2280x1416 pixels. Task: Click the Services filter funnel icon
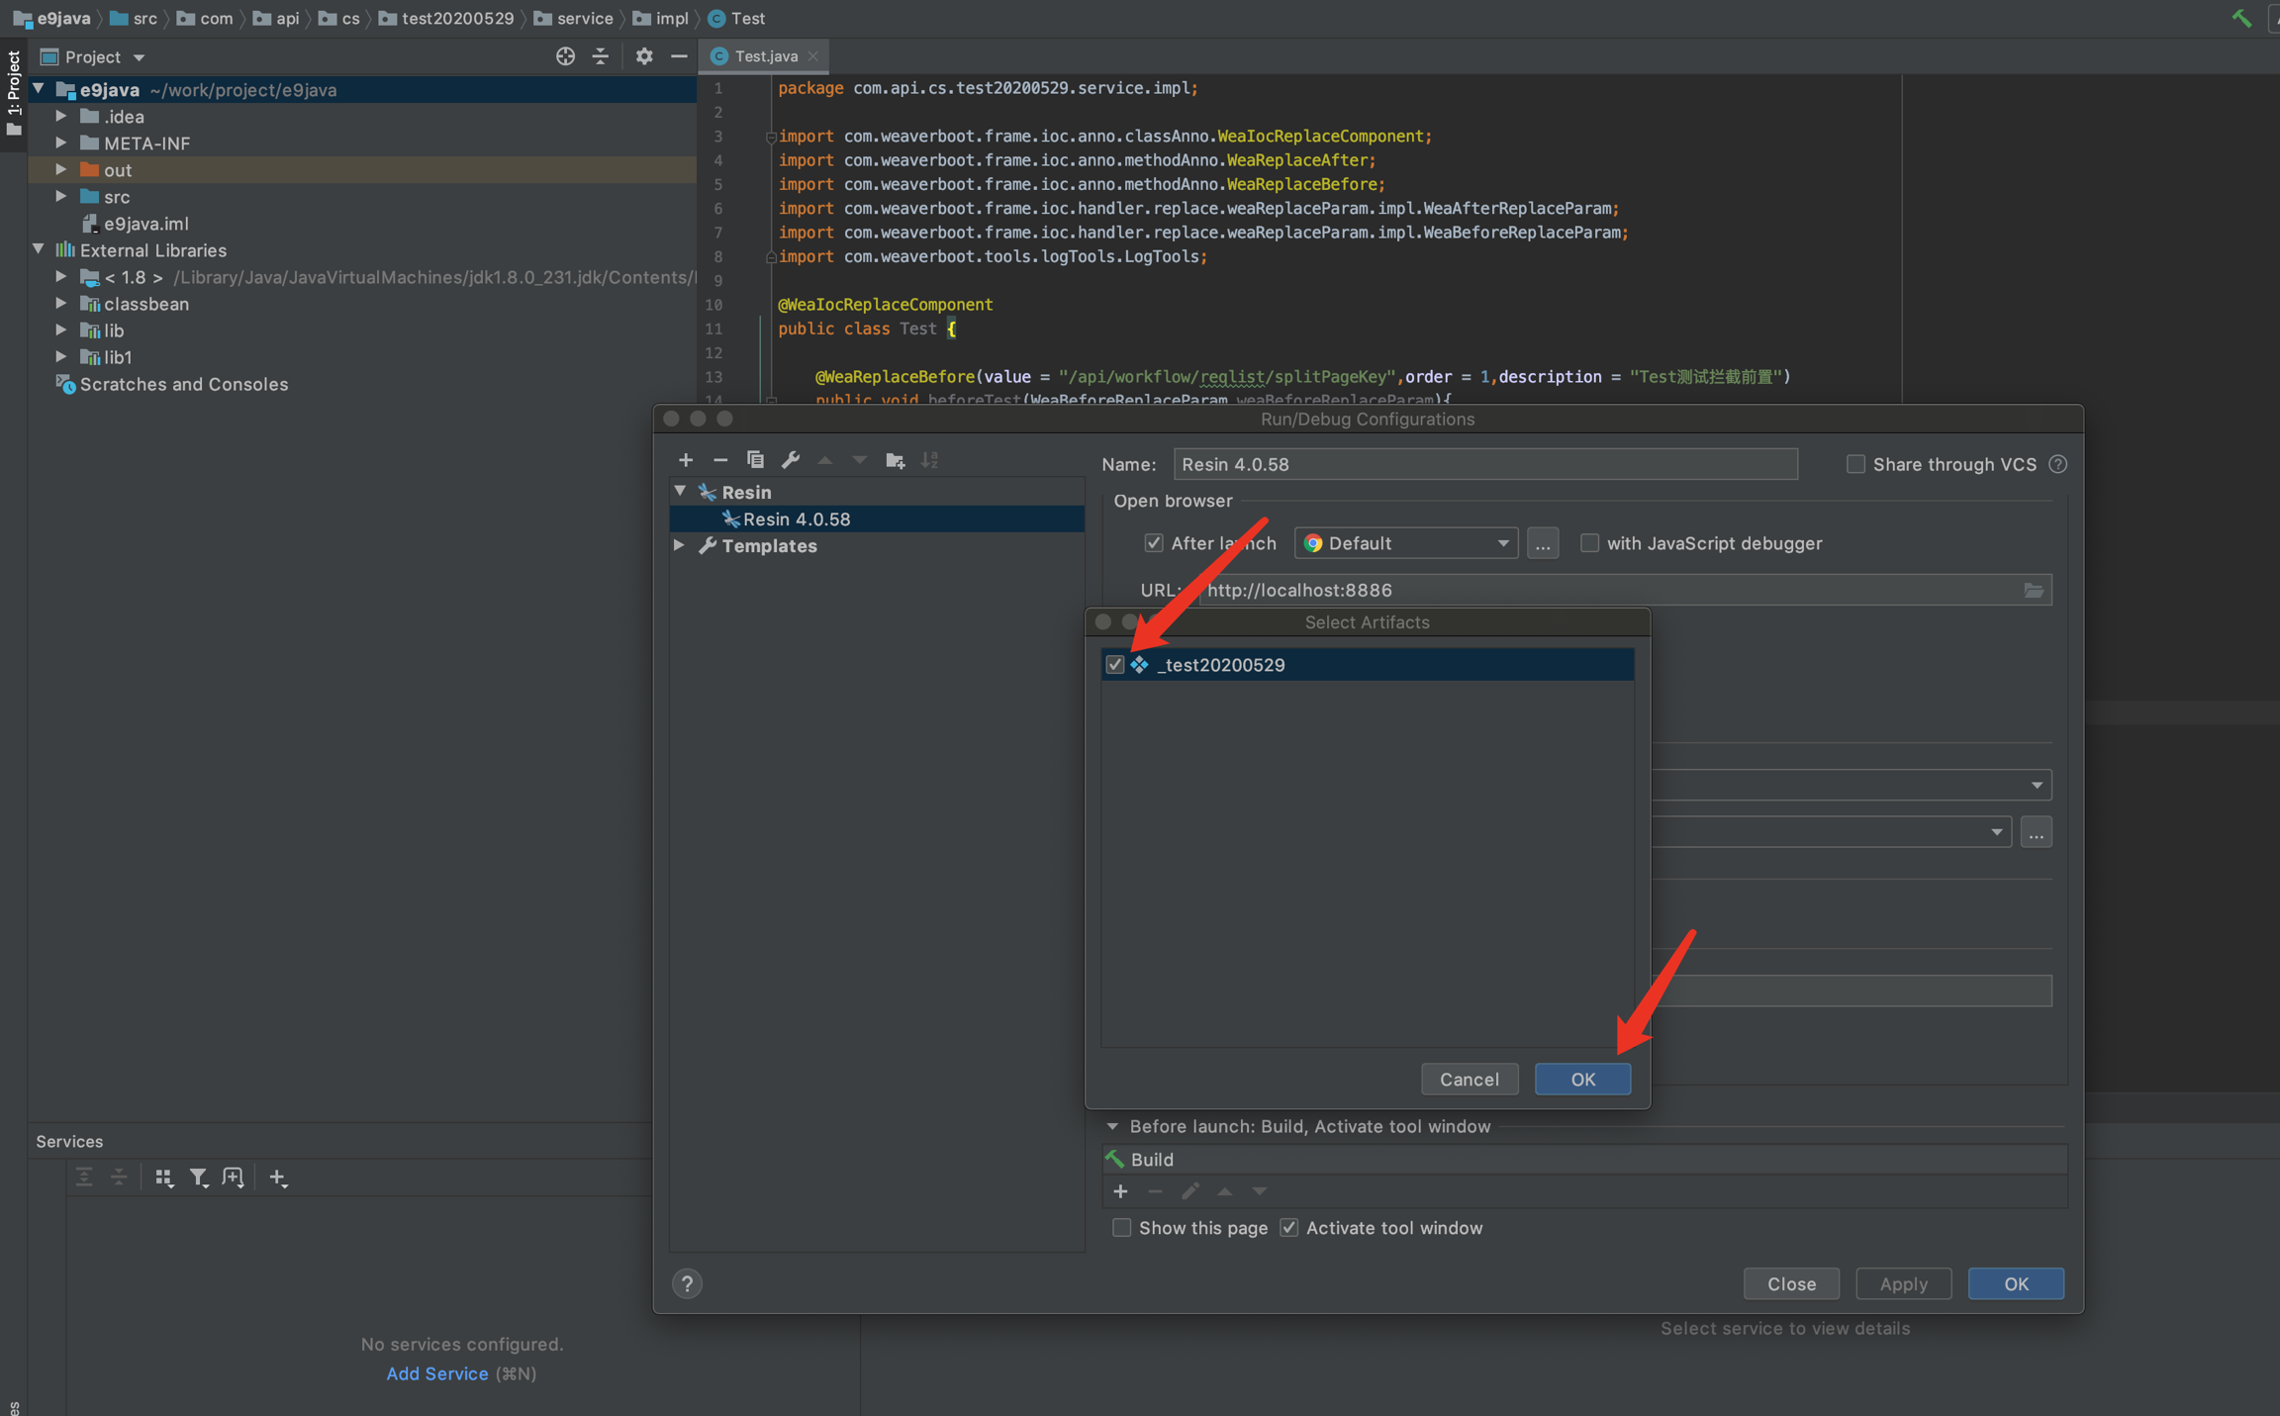198,1178
